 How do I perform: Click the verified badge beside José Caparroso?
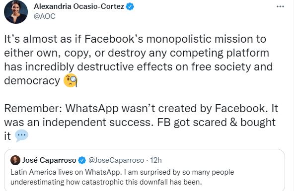coord(82,160)
